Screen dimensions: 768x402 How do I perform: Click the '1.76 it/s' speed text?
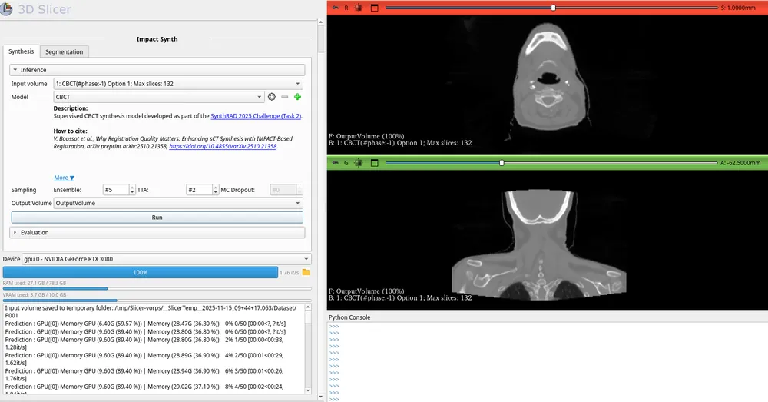pos(289,273)
